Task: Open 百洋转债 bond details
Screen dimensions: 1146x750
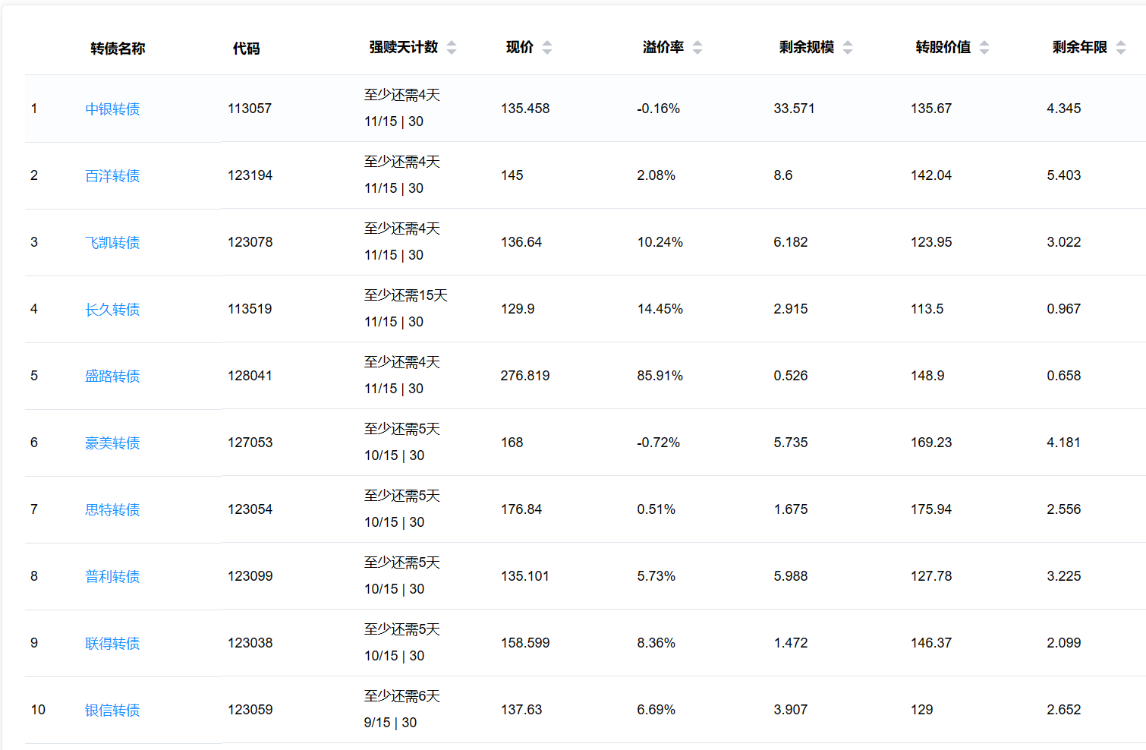Action: 112,176
